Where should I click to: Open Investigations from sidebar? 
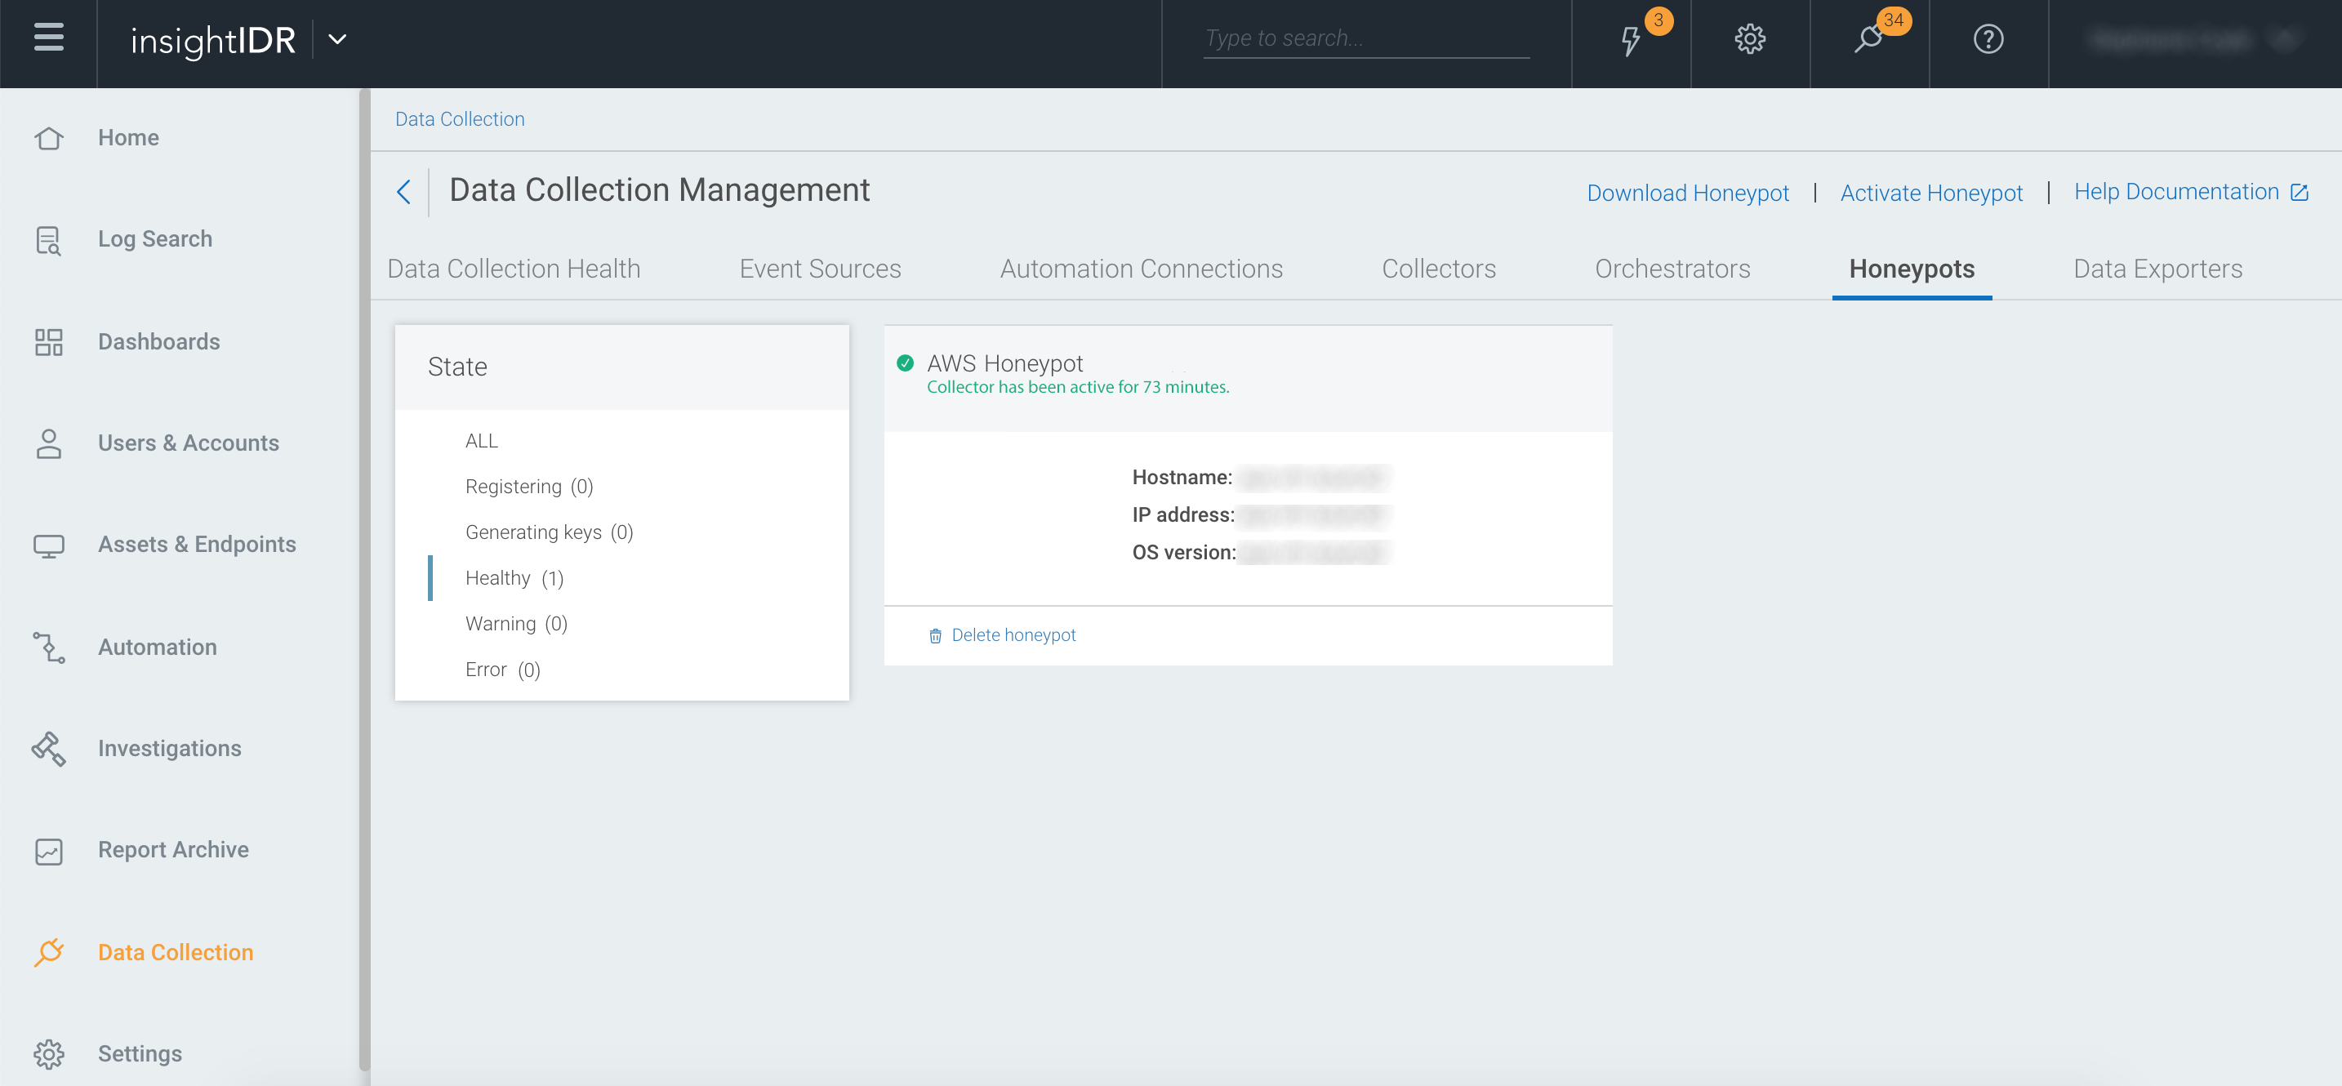[170, 748]
